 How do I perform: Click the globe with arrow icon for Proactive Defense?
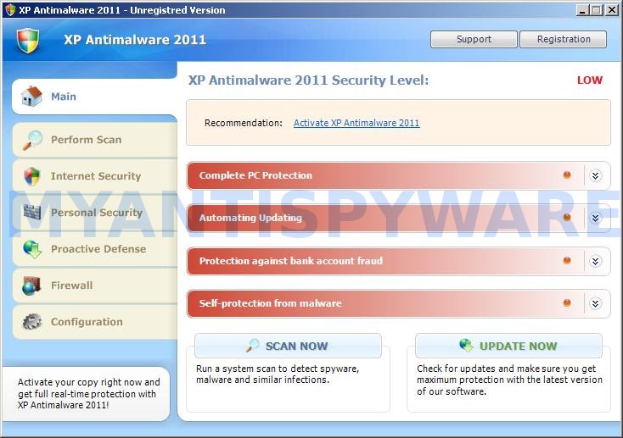pos(31,249)
